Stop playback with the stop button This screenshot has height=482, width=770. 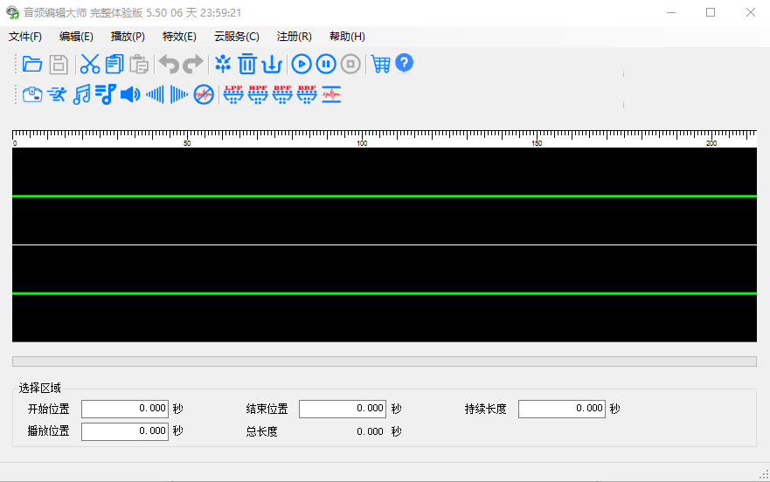[350, 65]
